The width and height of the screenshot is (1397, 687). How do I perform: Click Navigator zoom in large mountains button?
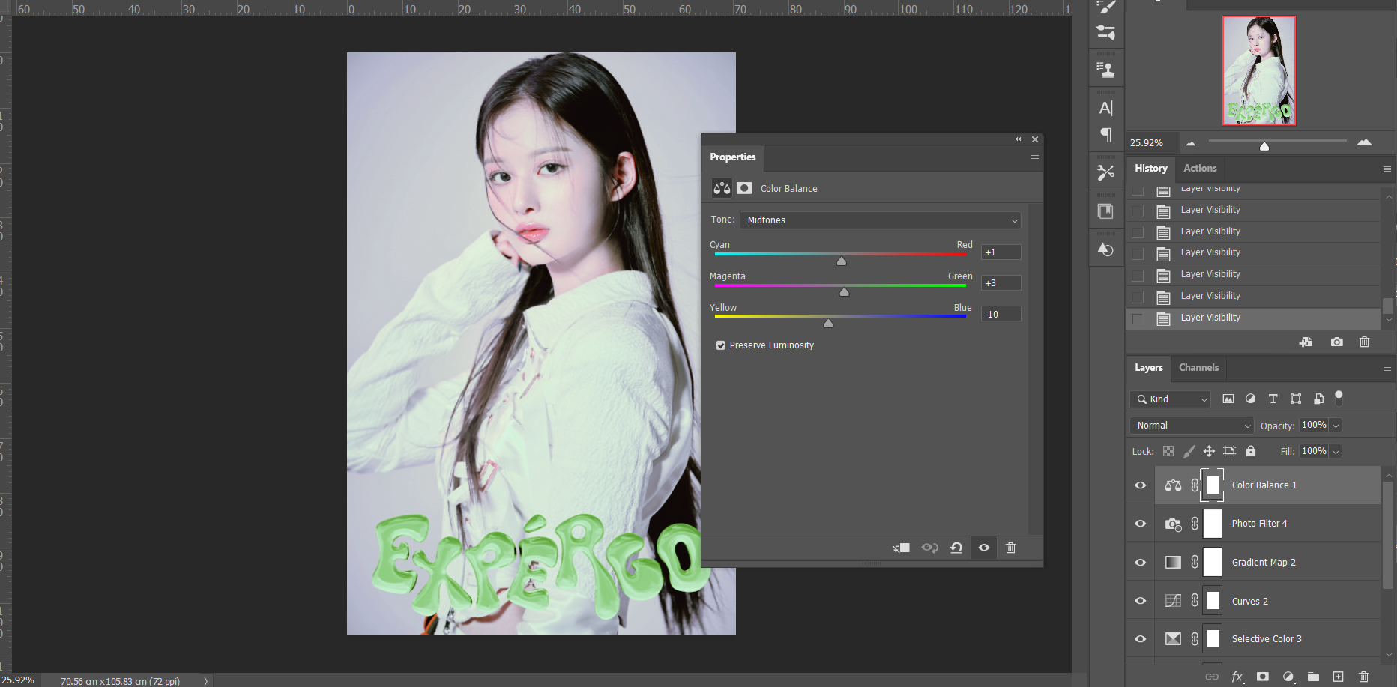1364,142
